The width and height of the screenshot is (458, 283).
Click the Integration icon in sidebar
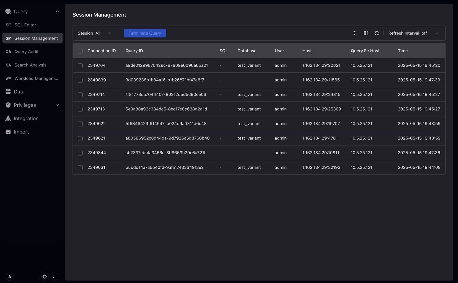[8, 118]
